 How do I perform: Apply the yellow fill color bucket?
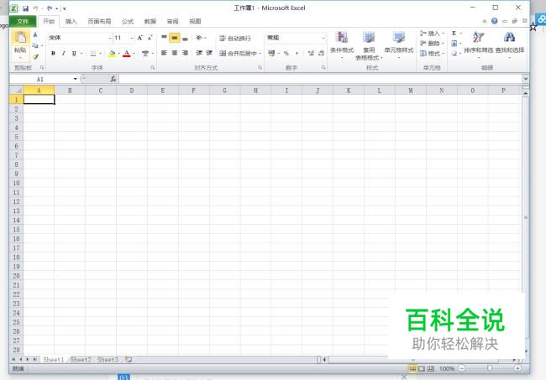click(x=112, y=53)
